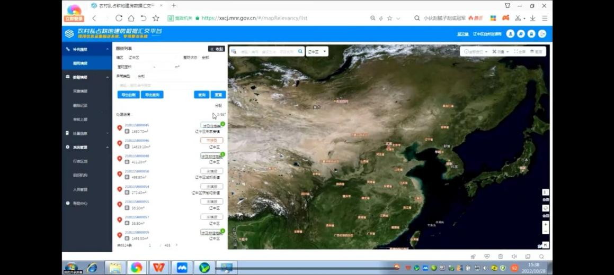
Task: Click the magnifier icon in map search box
Action: pyautogui.click(x=300, y=51)
